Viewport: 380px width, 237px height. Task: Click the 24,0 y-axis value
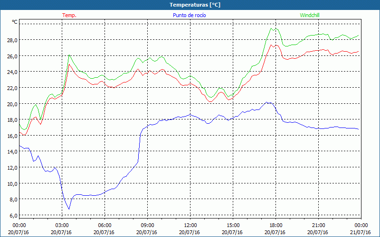point(12,72)
